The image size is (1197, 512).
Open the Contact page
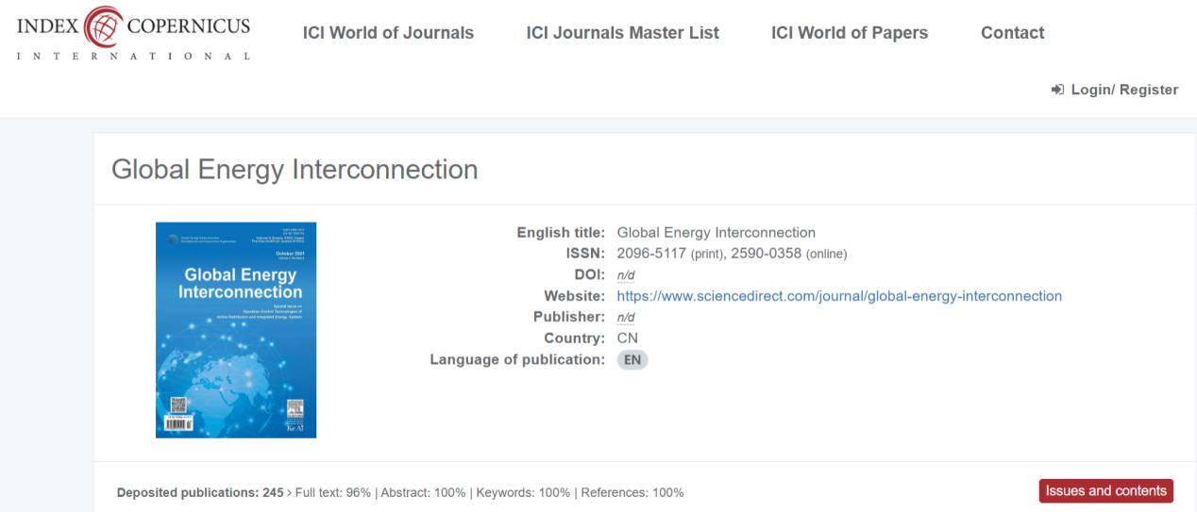click(x=1013, y=33)
